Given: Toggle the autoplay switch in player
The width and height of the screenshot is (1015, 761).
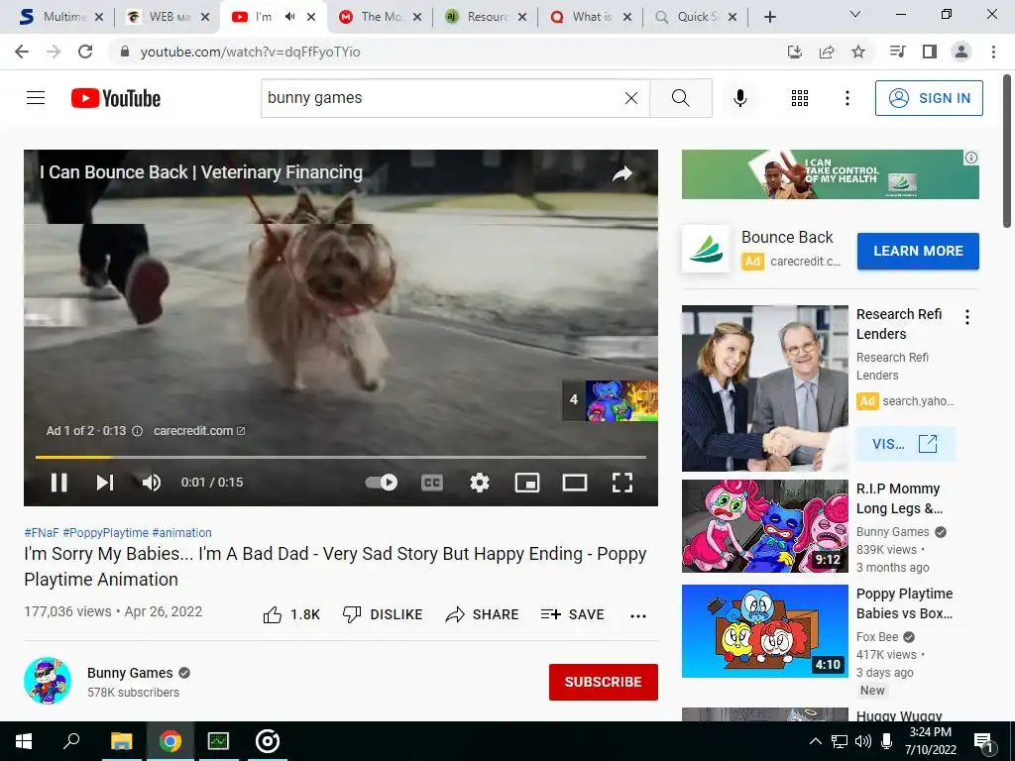Looking at the screenshot, I should [382, 483].
